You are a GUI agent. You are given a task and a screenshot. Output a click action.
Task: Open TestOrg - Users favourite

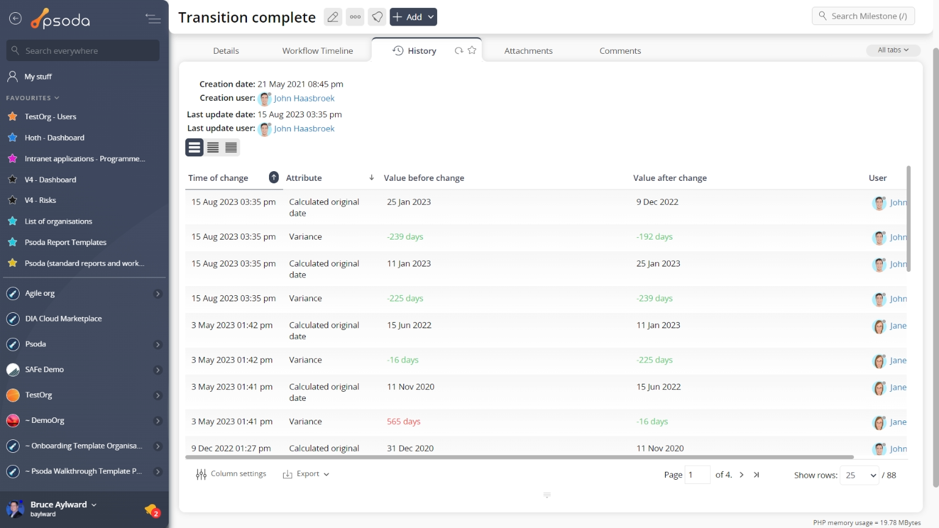[x=50, y=117]
